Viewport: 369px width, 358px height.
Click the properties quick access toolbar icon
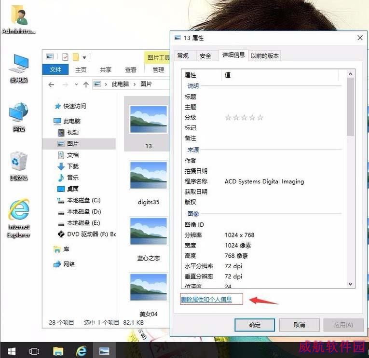[x=65, y=57]
